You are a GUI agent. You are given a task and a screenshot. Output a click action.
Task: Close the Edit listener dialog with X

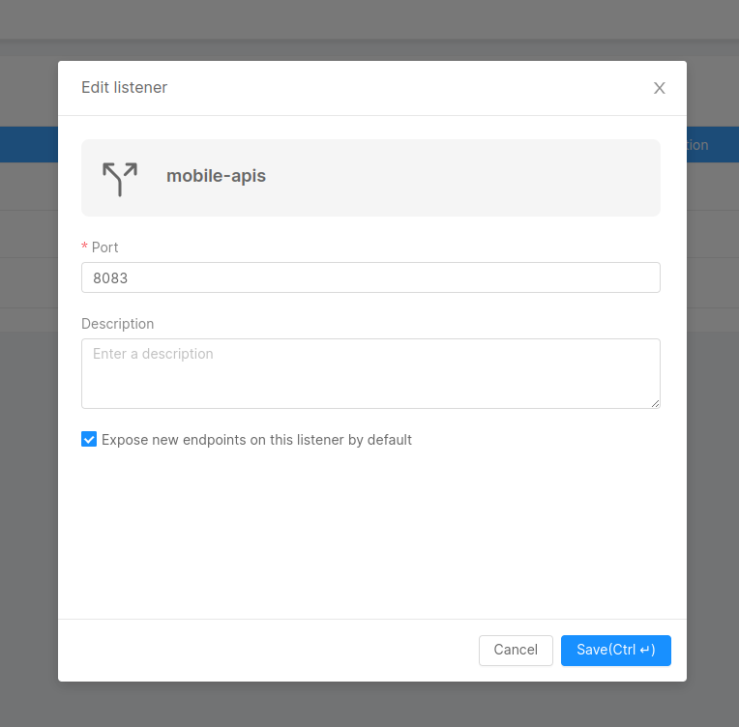tap(660, 88)
